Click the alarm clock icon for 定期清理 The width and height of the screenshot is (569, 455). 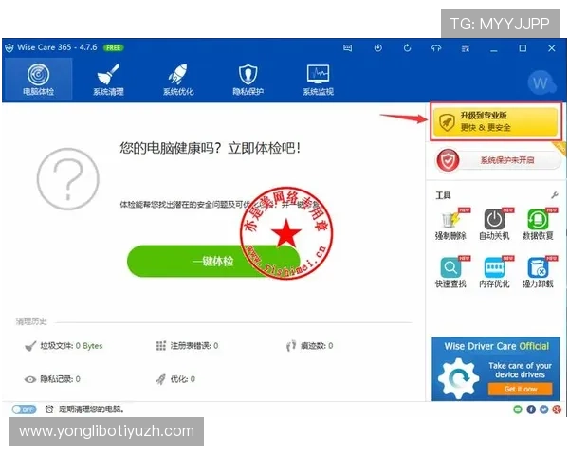[x=49, y=409]
